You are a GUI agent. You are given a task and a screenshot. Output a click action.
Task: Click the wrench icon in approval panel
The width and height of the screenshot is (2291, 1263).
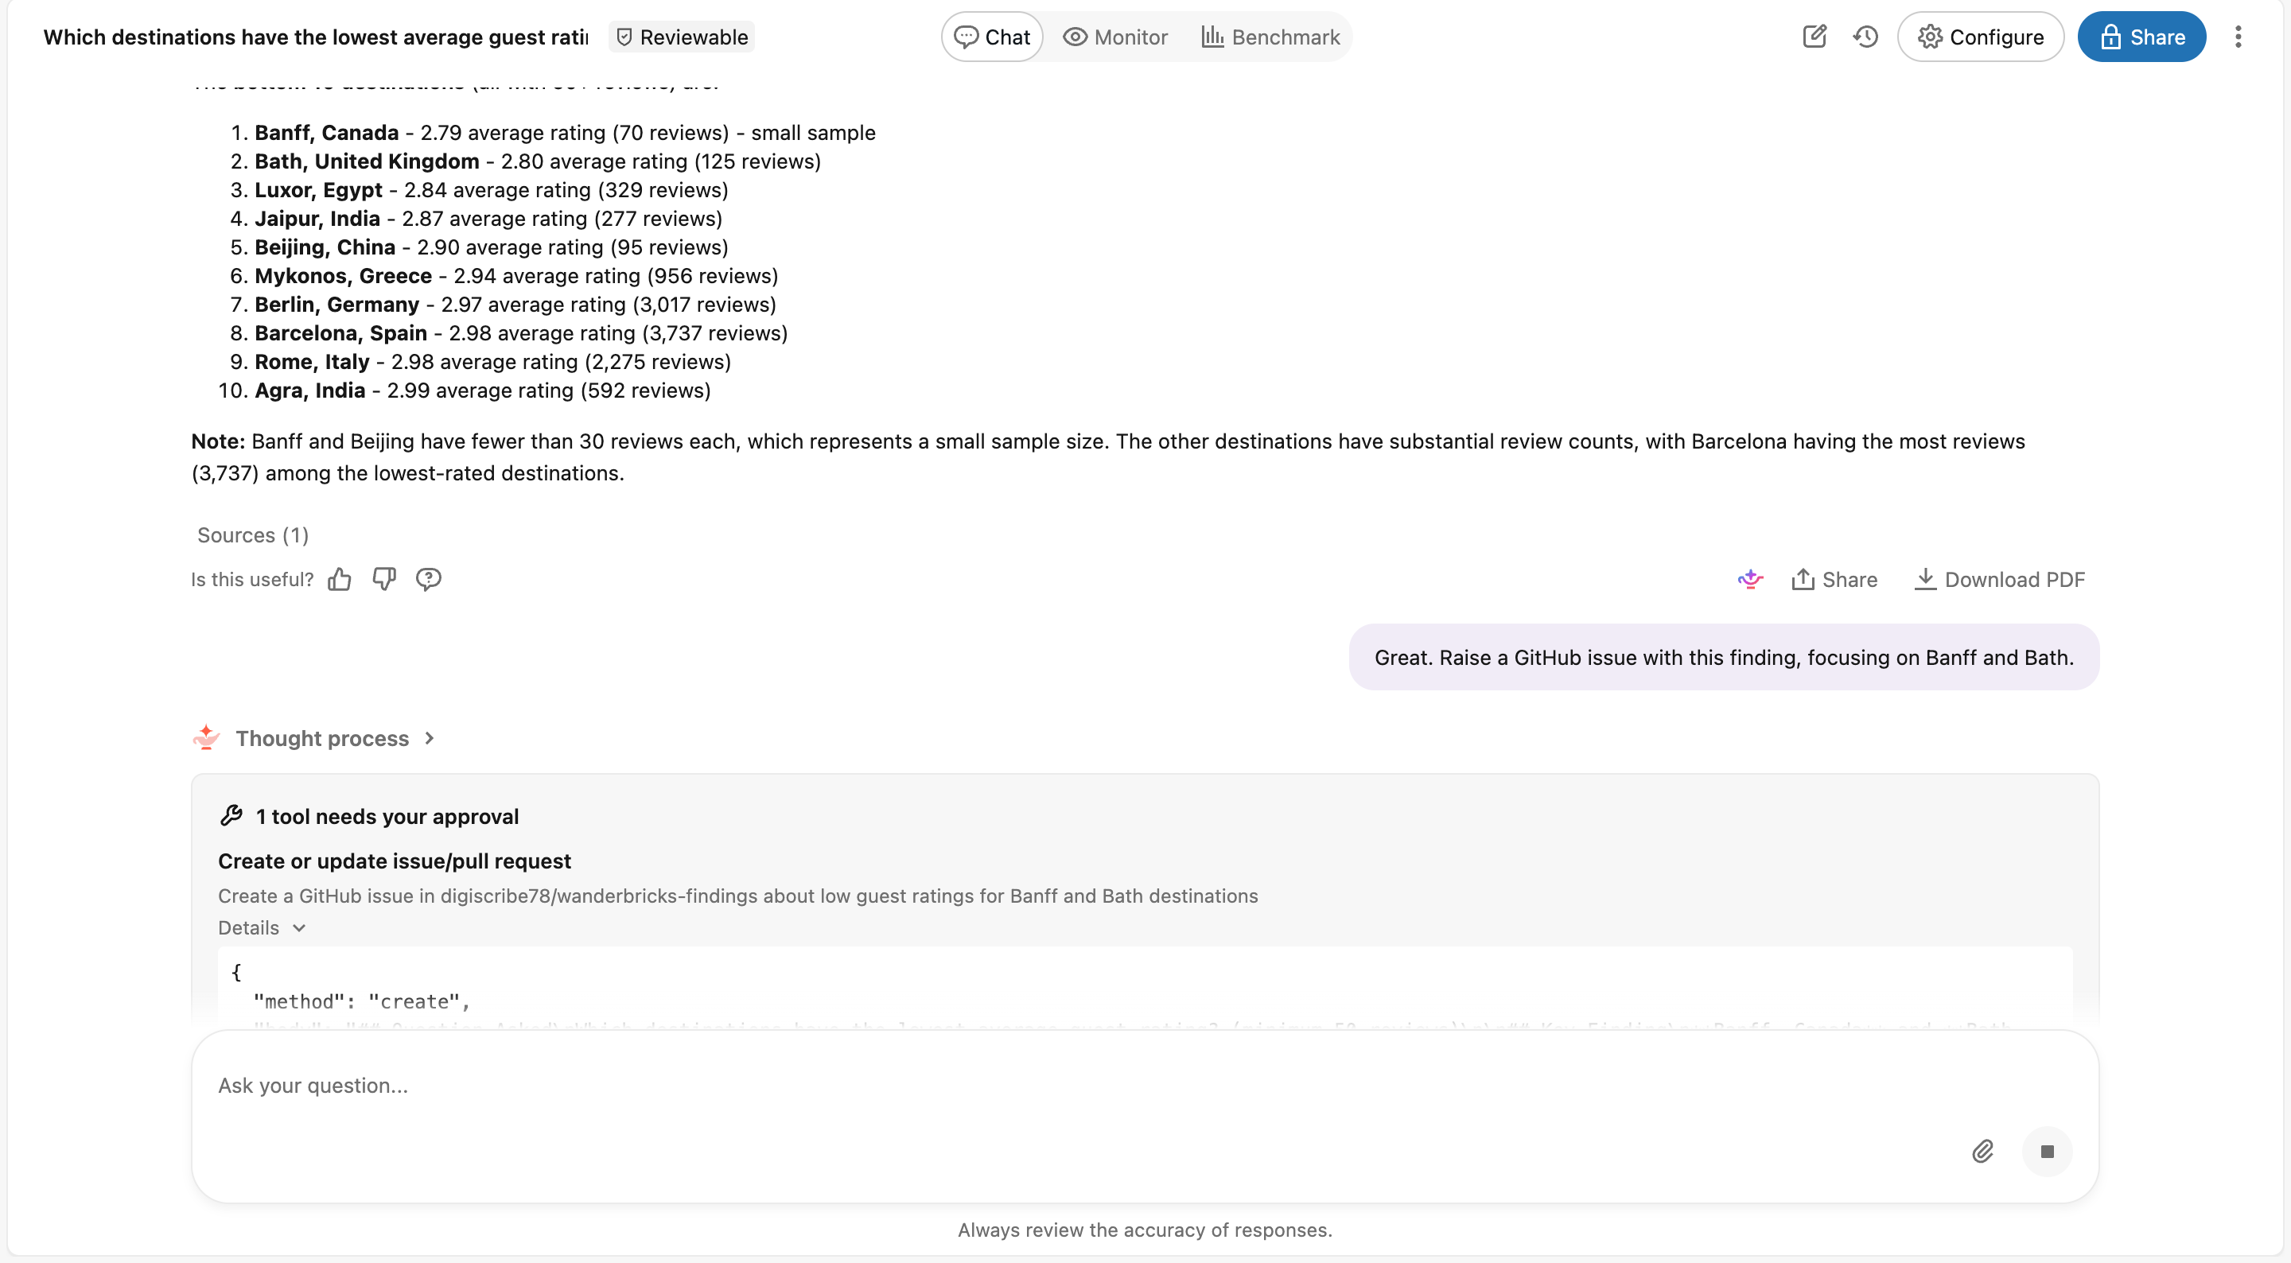point(231,815)
